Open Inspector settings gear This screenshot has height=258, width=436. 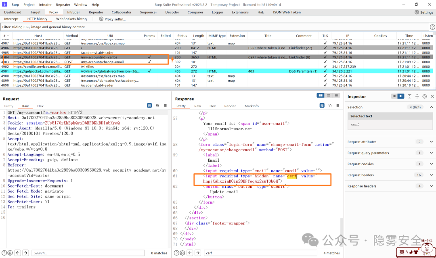point(425,96)
